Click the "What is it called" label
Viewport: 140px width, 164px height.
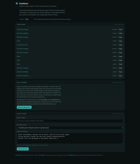pos(21,118)
